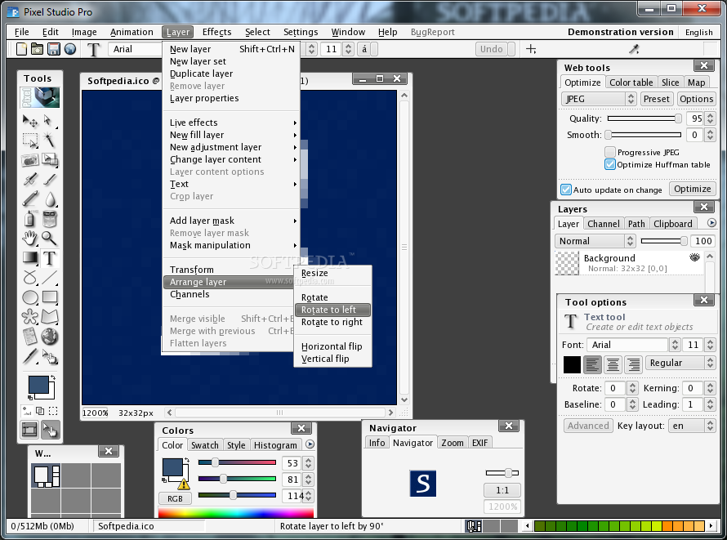Click the New document toolbar icon

tap(21, 49)
